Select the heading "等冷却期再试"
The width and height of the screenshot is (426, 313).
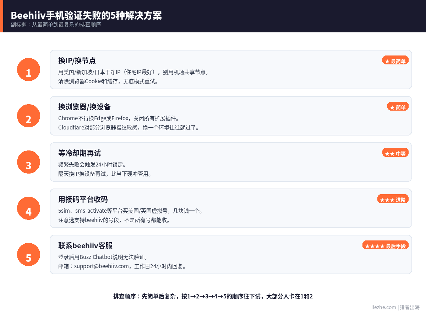click(80, 153)
